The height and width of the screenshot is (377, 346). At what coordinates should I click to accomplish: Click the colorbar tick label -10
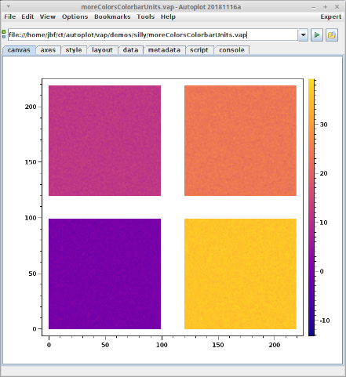325,321
